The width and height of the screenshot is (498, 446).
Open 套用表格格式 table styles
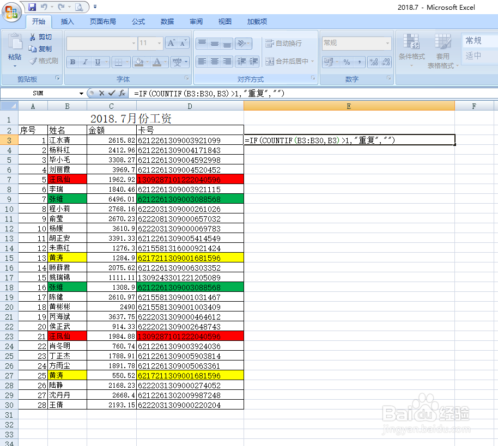pos(443,51)
